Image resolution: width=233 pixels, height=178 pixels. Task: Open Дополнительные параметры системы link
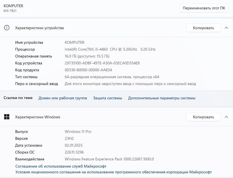(162, 98)
